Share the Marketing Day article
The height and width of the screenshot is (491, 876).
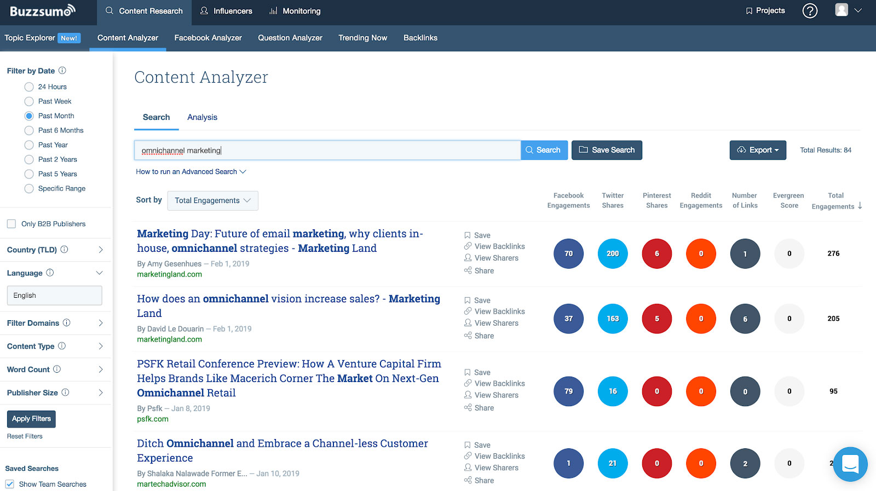coord(479,270)
